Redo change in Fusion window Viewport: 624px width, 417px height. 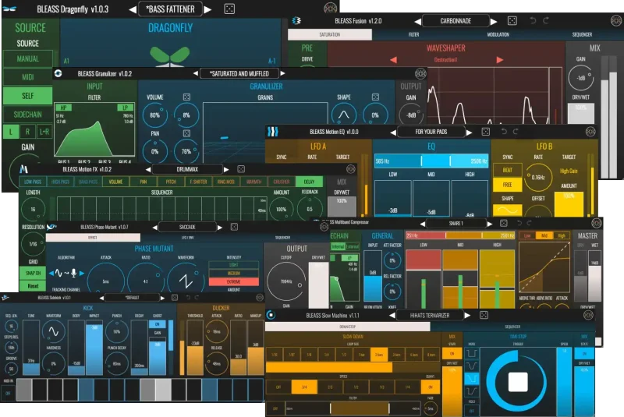click(x=546, y=20)
